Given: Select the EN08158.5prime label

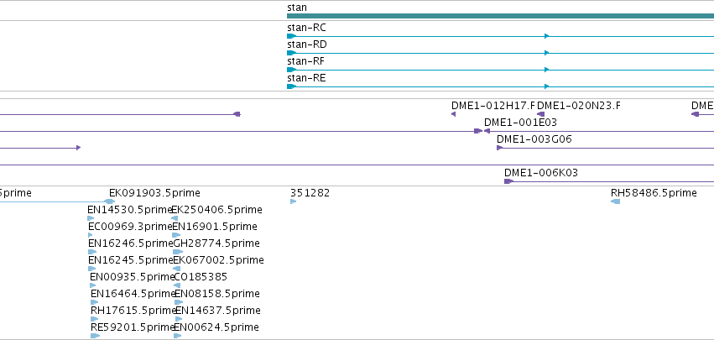Looking at the screenshot, I should coord(217,295).
